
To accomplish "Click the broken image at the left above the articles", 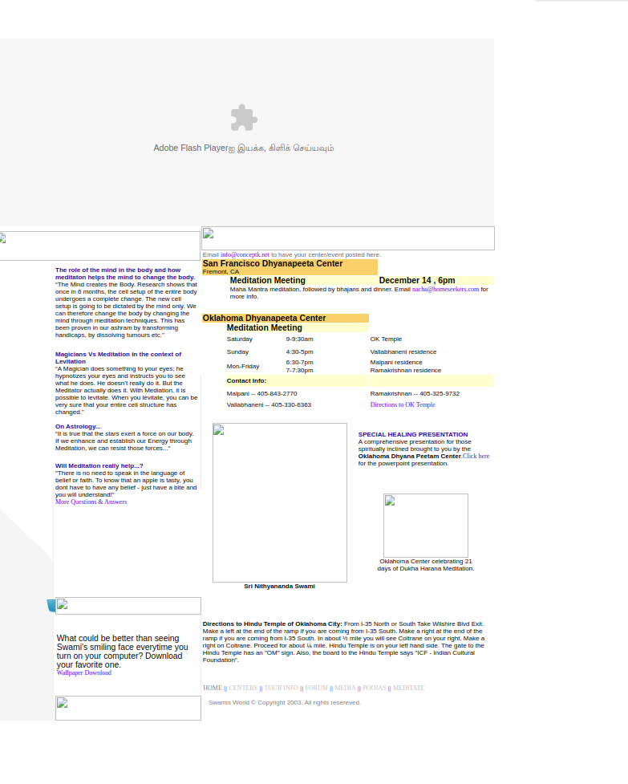I will tap(99, 246).
